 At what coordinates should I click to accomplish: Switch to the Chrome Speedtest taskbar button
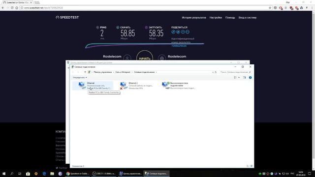click(77, 174)
